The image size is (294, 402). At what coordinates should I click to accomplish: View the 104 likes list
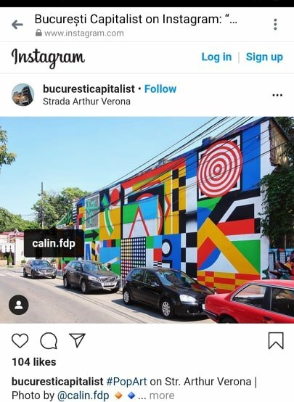pos(34,362)
